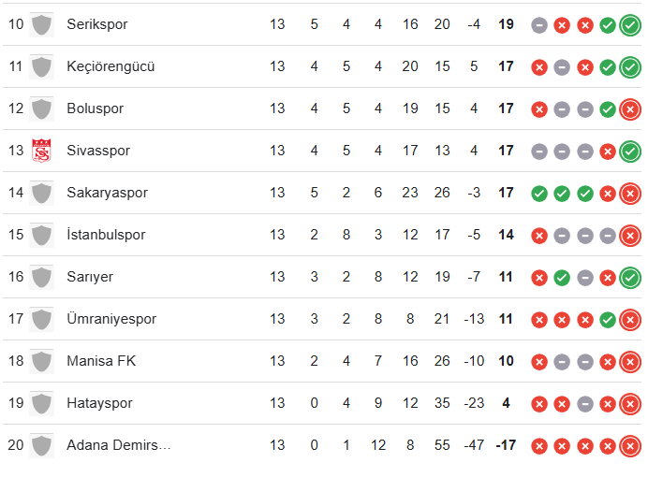Click Sivasspor's circled latest win icon
The width and height of the screenshot is (648, 477).
pos(630,152)
